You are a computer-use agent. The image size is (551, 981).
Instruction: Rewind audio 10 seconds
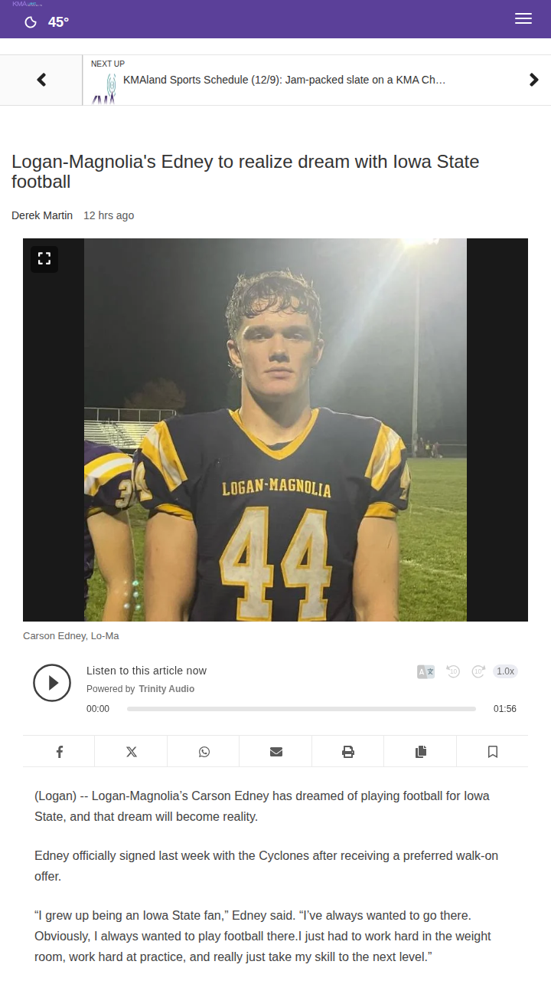click(x=452, y=671)
